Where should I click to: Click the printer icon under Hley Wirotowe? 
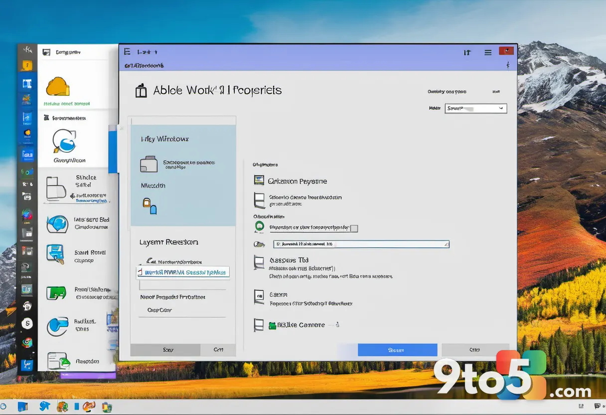pyautogui.click(x=149, y=164)
